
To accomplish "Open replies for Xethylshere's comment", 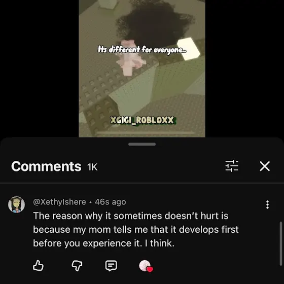I will click(x=111, y=266).
